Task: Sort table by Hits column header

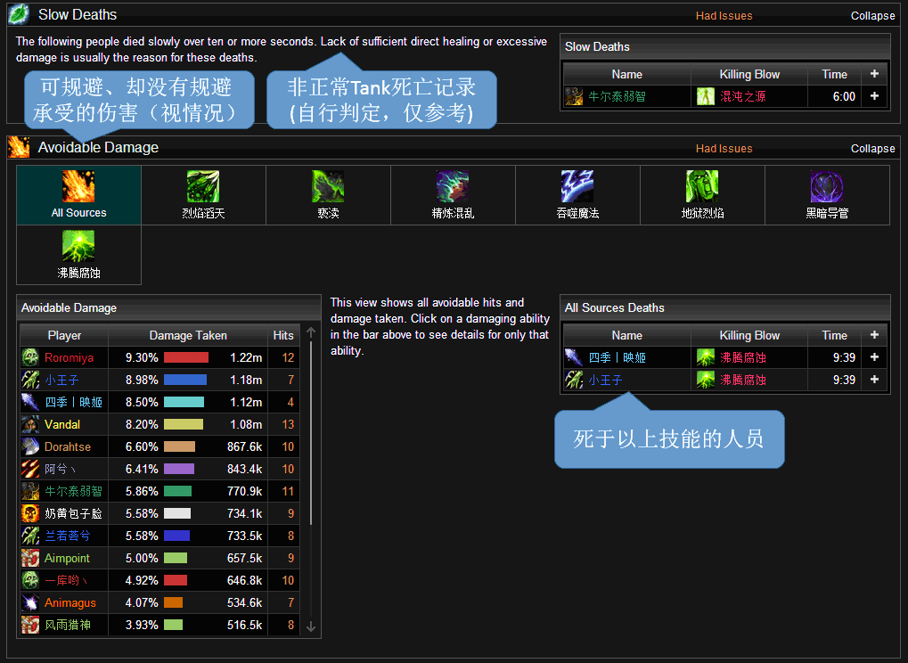Action: click(x=283, y=335)
